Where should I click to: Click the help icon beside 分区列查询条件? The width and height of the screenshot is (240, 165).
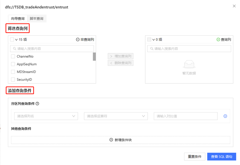37,104
